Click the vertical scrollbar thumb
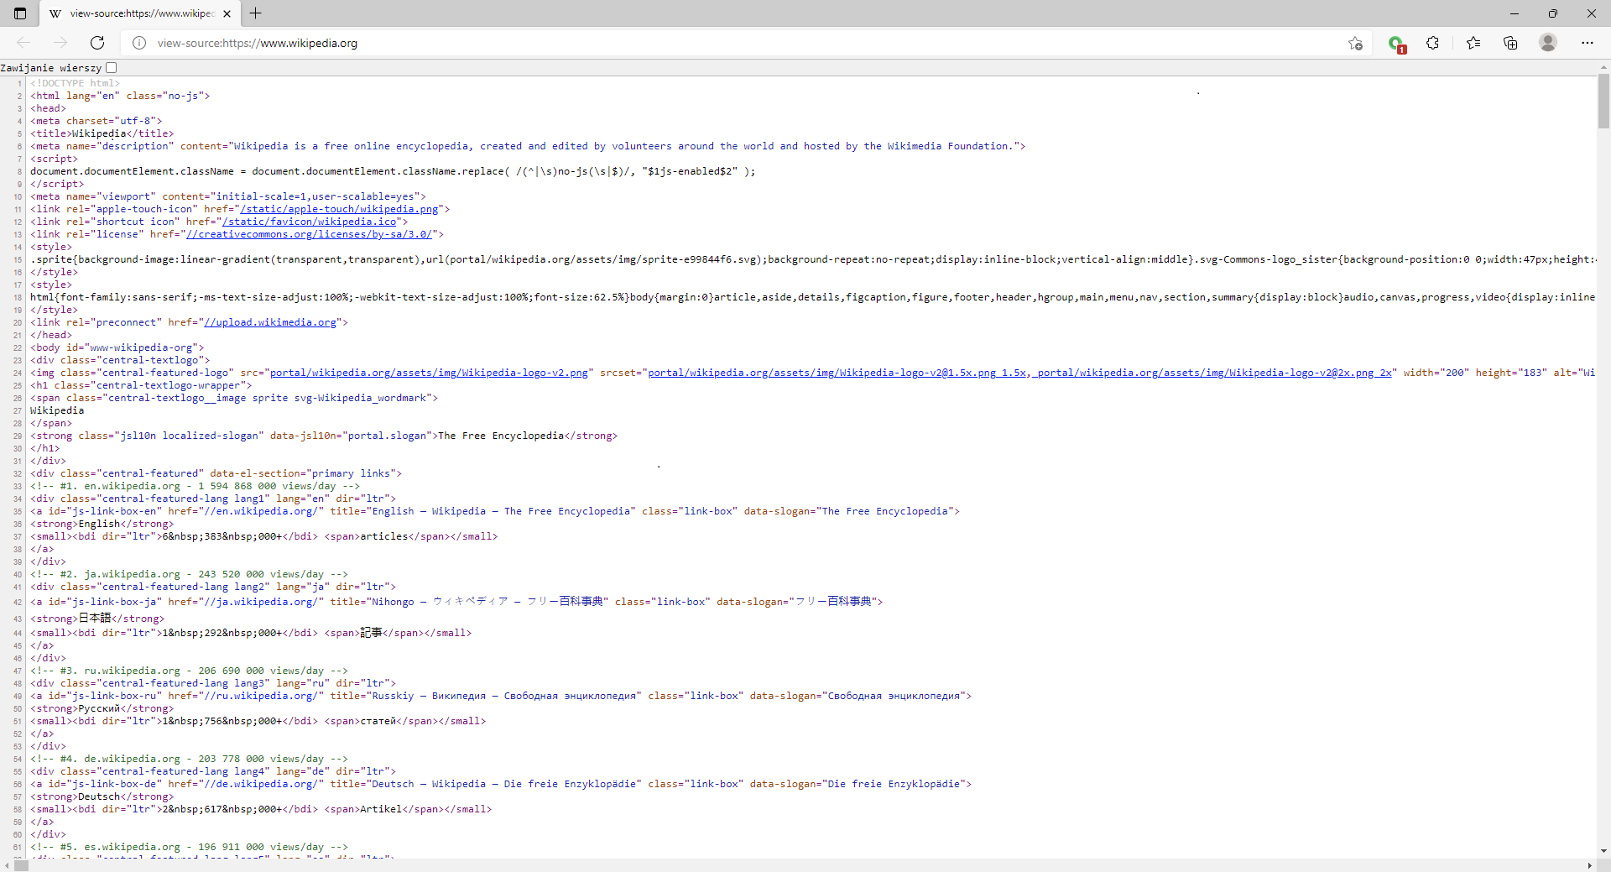This screenshot has width=1611, height=872. (x=1603, y=101)
